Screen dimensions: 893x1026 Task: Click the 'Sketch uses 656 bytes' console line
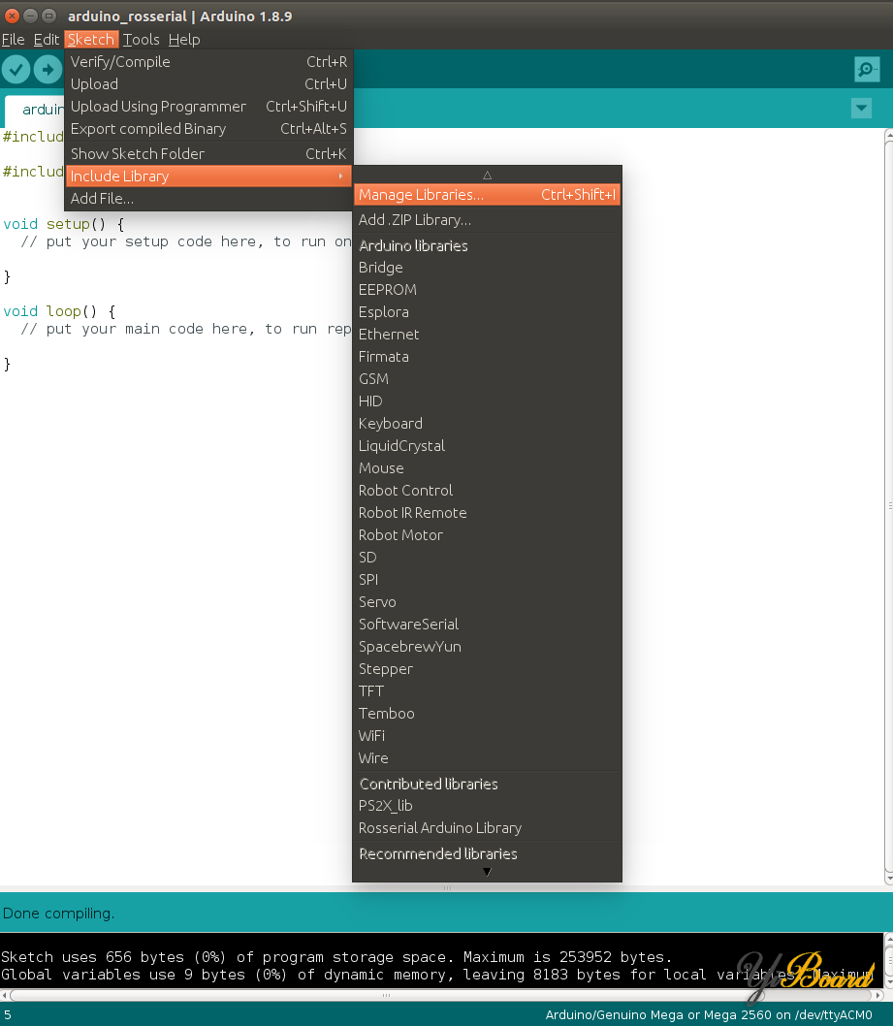point(336,957)
